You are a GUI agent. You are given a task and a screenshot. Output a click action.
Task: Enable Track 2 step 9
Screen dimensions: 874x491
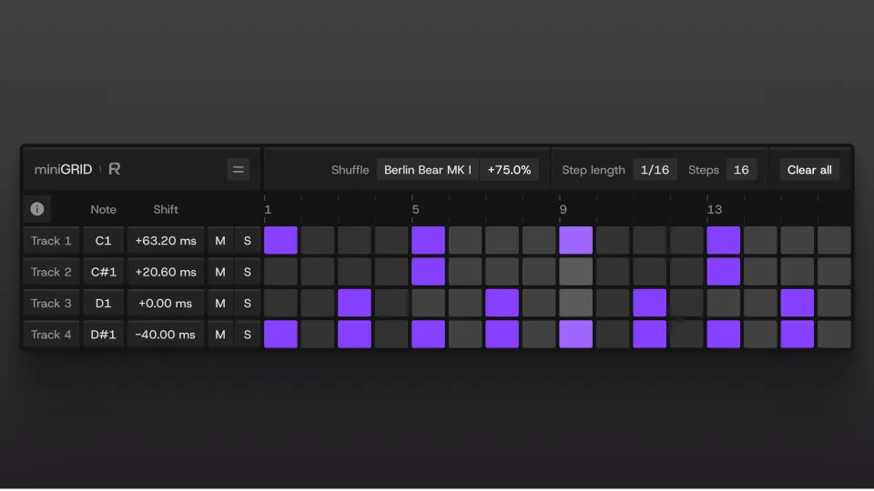[575, 272]
